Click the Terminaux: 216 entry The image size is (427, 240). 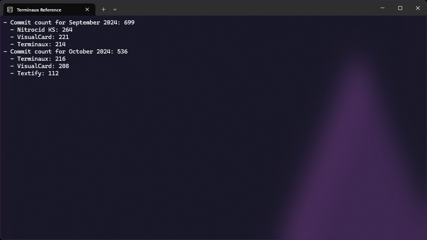pos(38,59)
